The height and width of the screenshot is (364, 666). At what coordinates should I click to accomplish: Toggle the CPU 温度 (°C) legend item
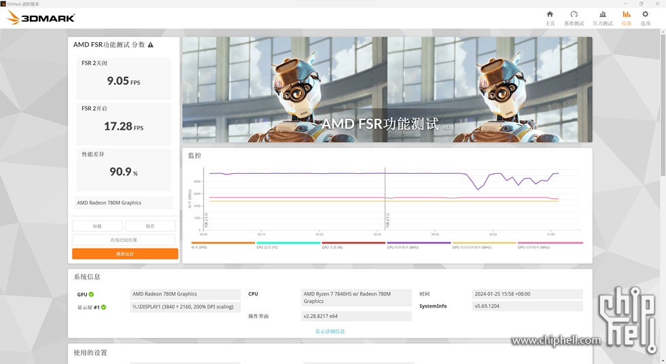pyautogui.click(x=288, y=244)
